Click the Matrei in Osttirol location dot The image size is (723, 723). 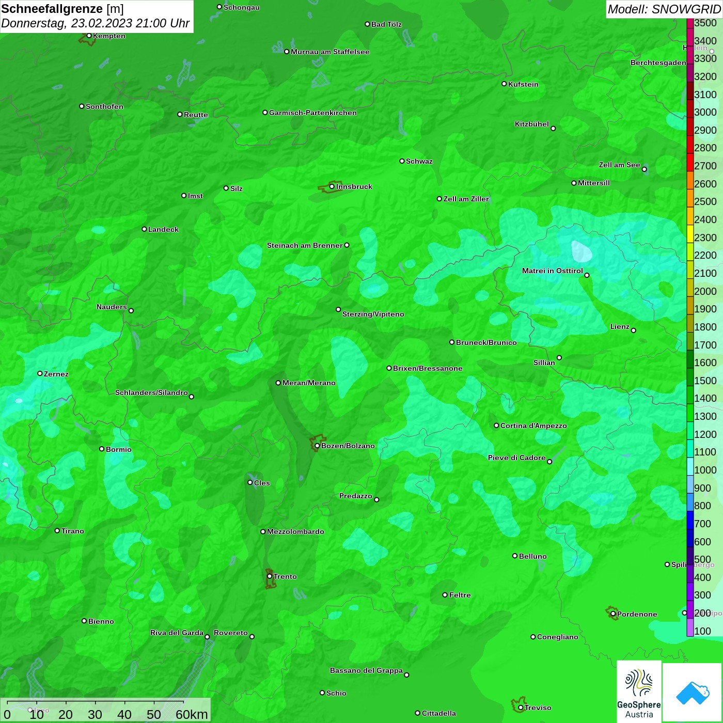587,275
